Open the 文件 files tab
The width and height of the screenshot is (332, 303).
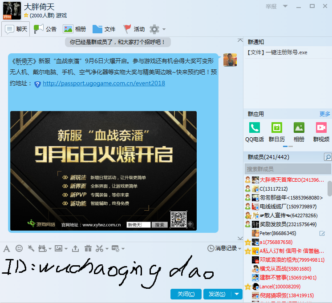click(x=104, y=29)
